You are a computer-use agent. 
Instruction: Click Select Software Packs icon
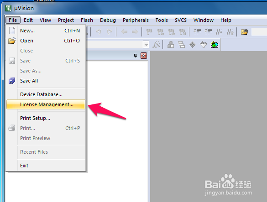tap(203, 45)
